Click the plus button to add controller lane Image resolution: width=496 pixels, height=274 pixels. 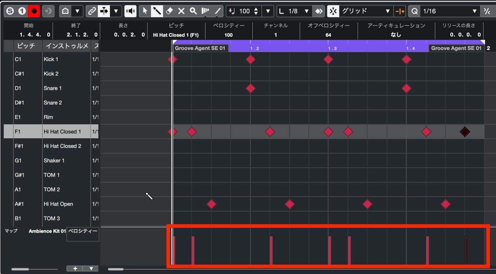(75, 269)
